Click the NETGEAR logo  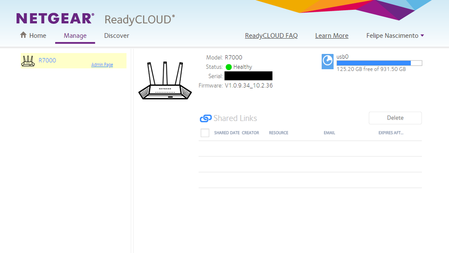click(55, 18)
